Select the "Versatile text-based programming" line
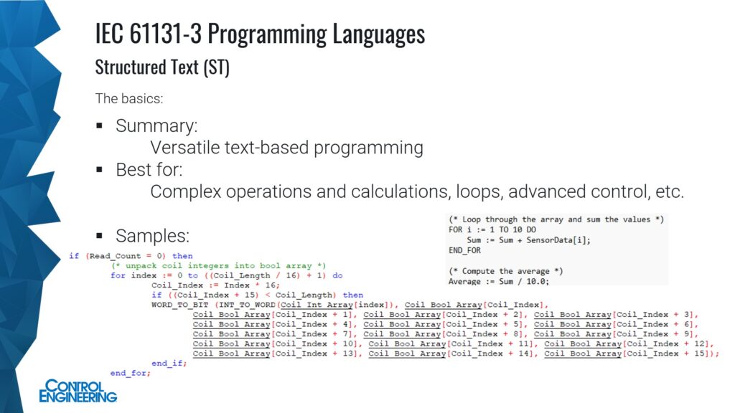 pyautogui.click(x=286, y=148)
